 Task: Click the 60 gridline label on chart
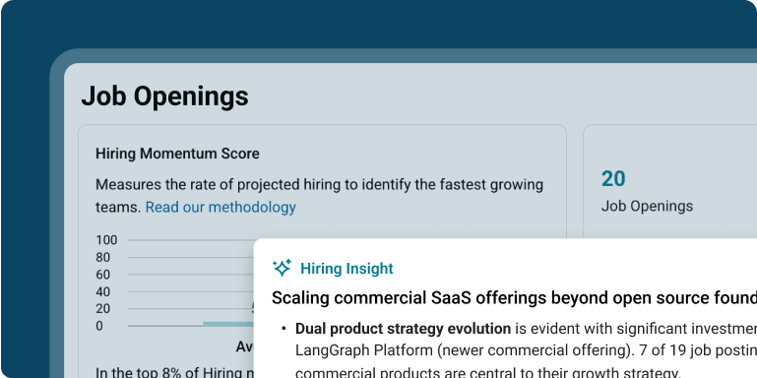click(102, 275)
